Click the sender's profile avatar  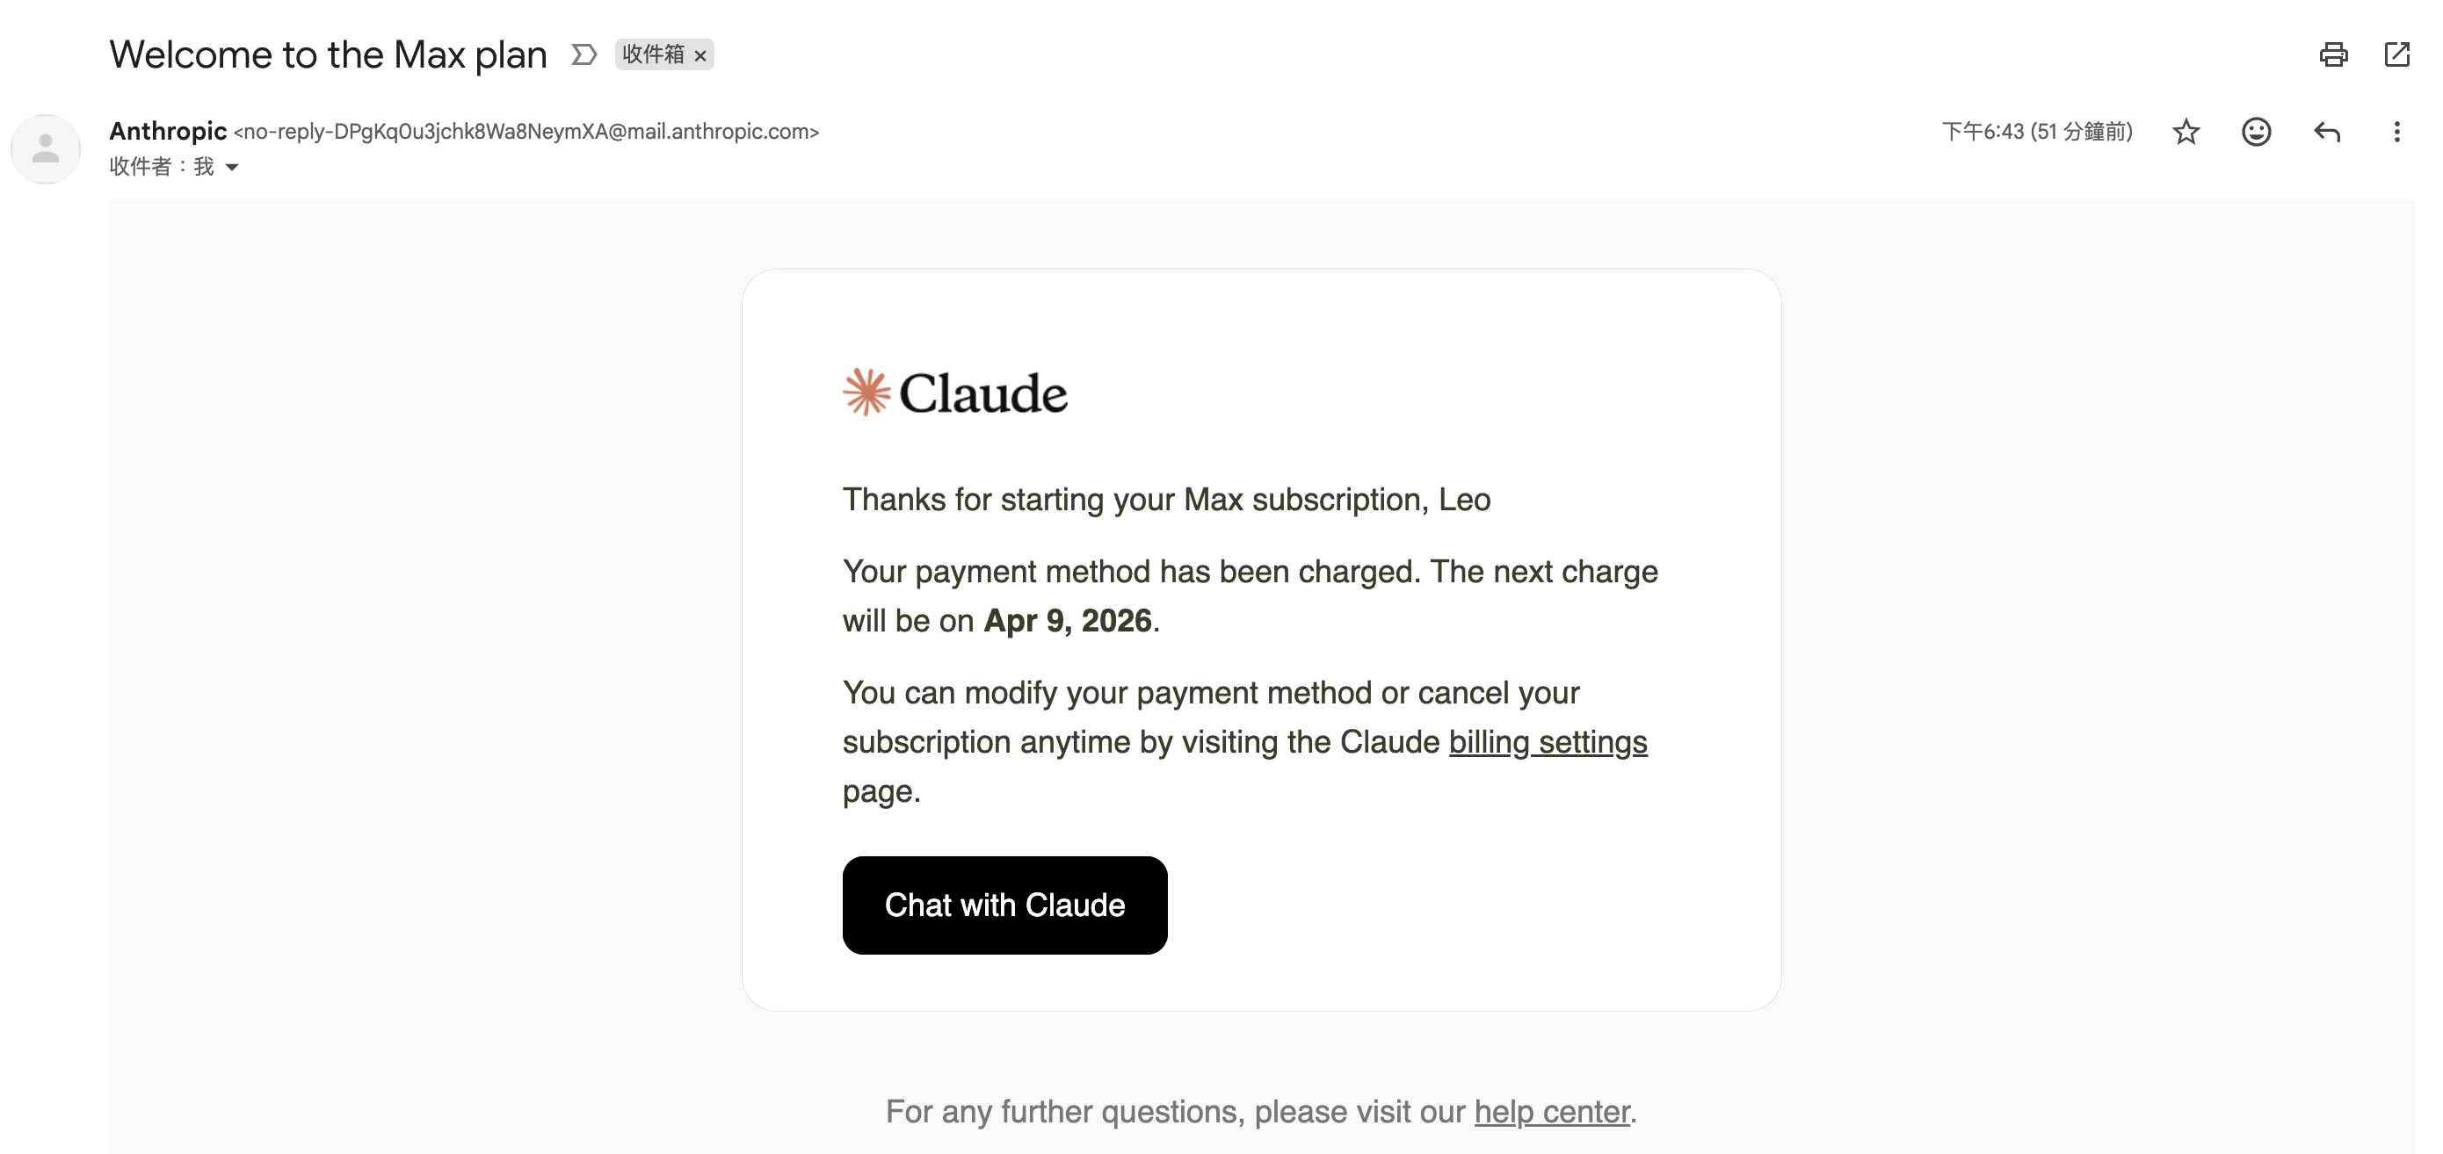coord(46,148)
